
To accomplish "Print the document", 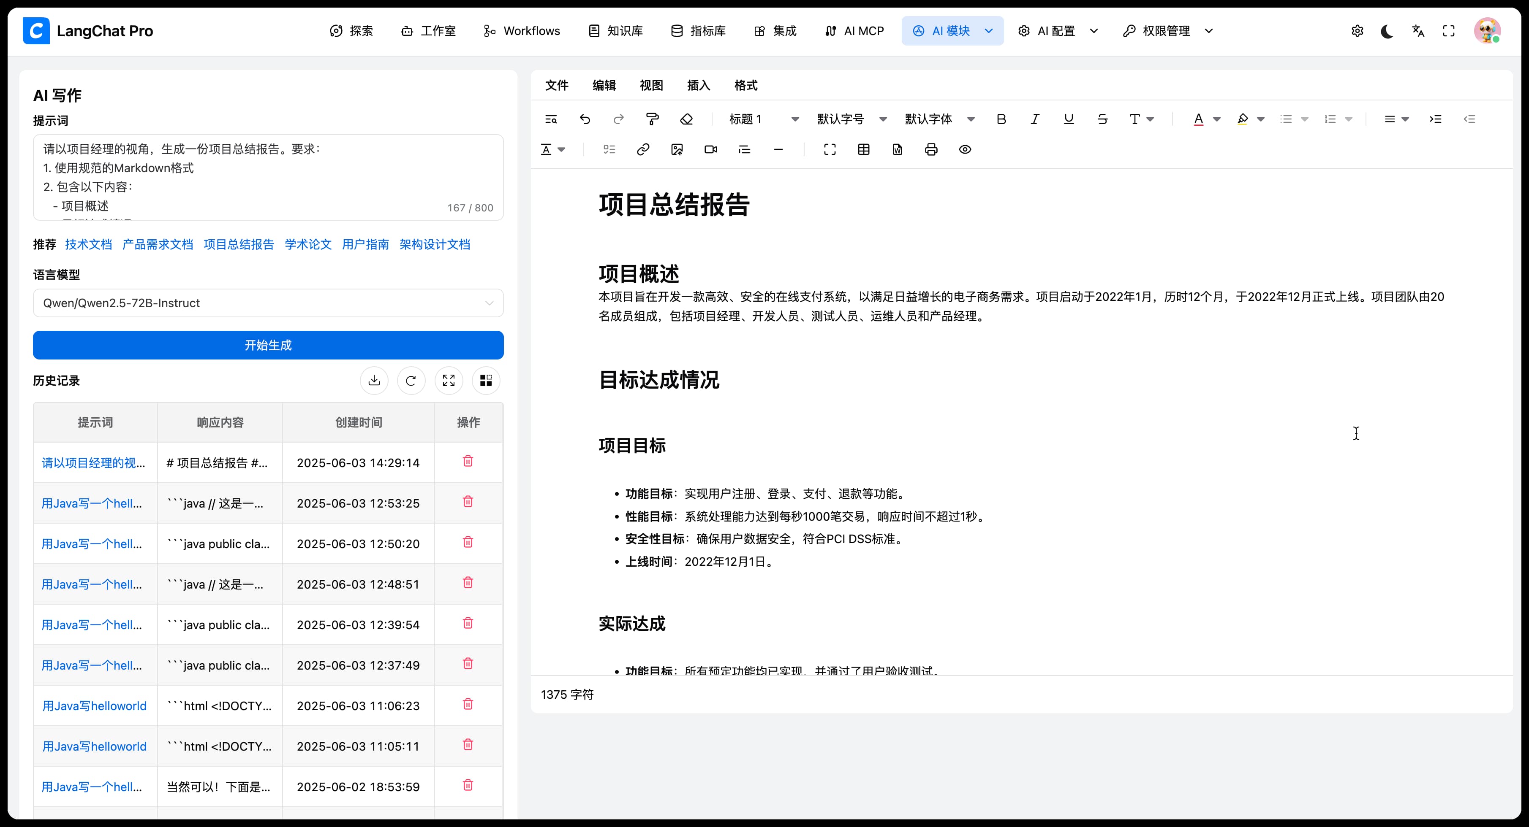I will click(931, 149).
